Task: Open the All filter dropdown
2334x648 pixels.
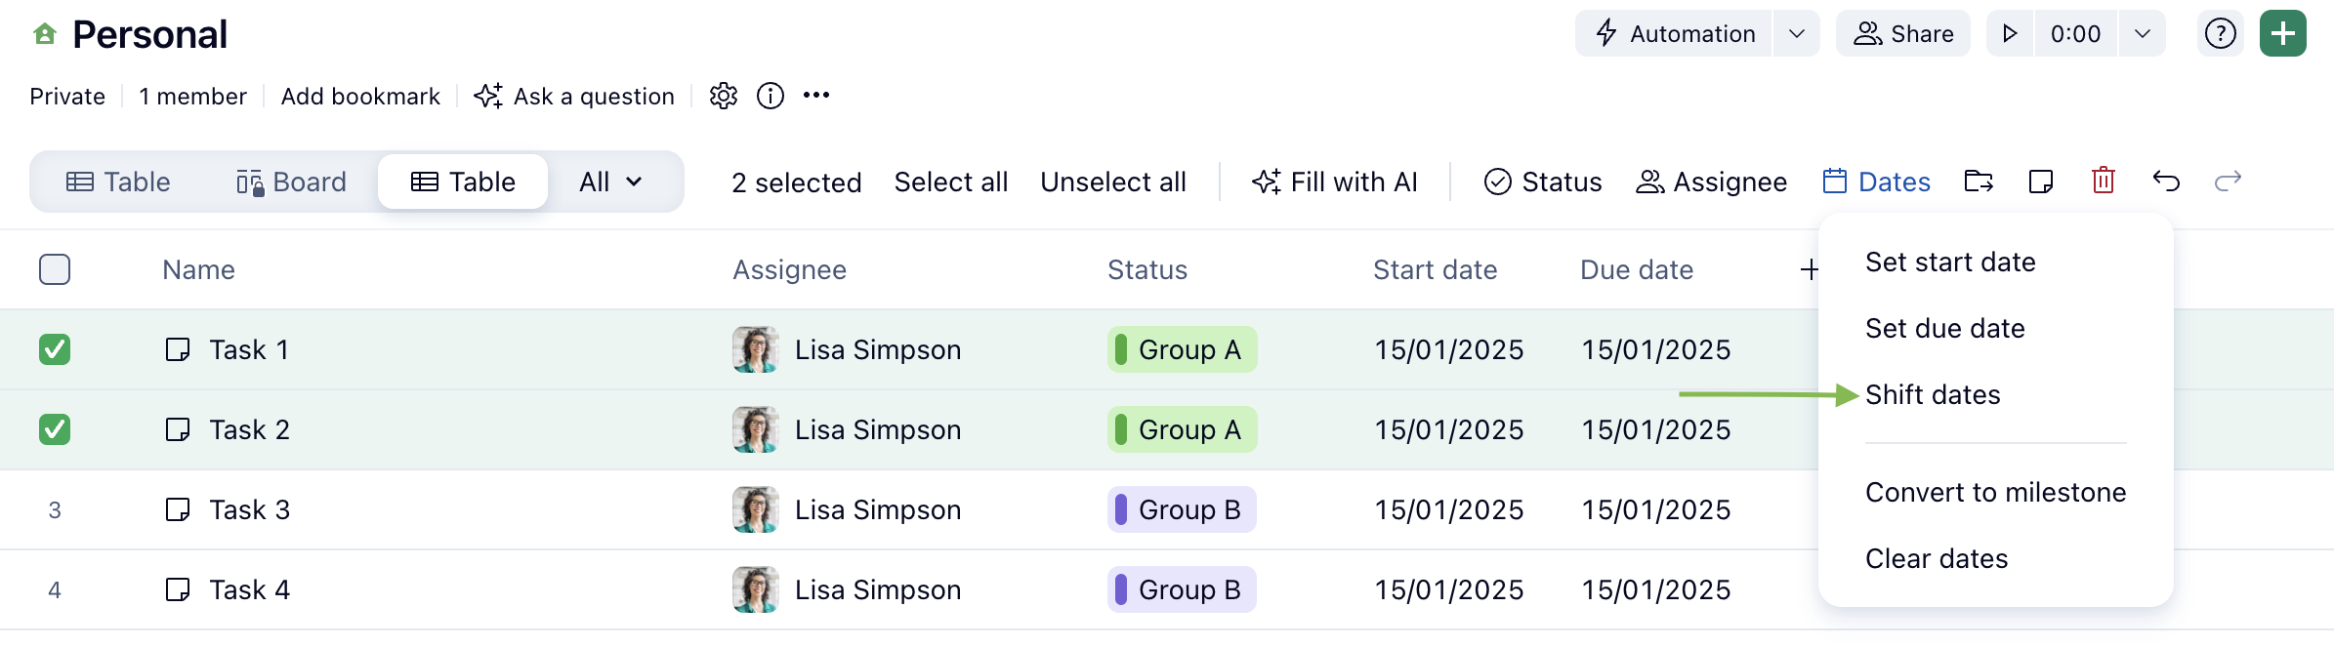Action: tap(610, 182)
